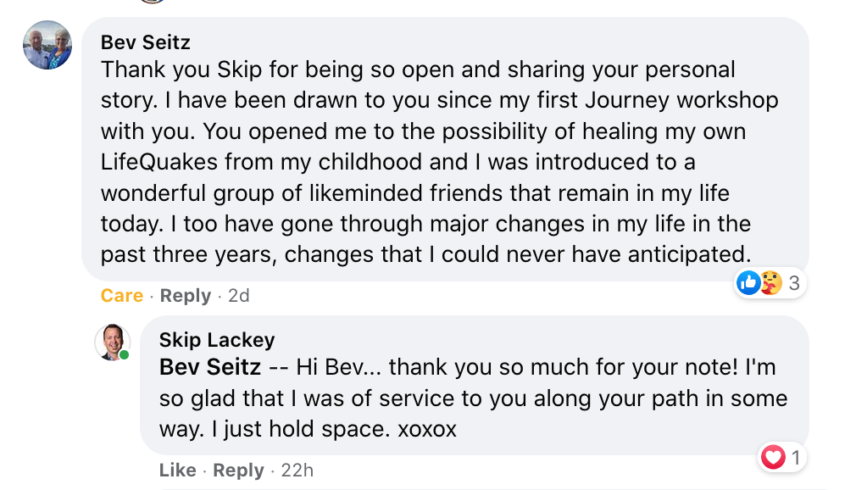Screen dimensions: 856x490
Task: Open Skip Lackey's profile picture
Action: pyautogui.click(x=112, y=342)
